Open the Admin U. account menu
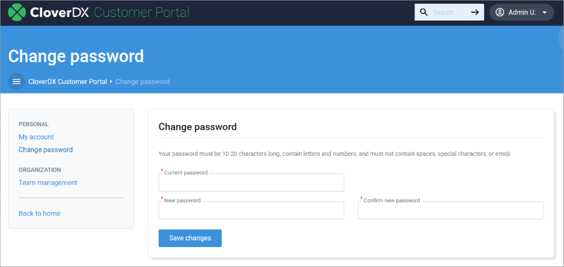Screen dimensions: 564x267 coord(522,12)
